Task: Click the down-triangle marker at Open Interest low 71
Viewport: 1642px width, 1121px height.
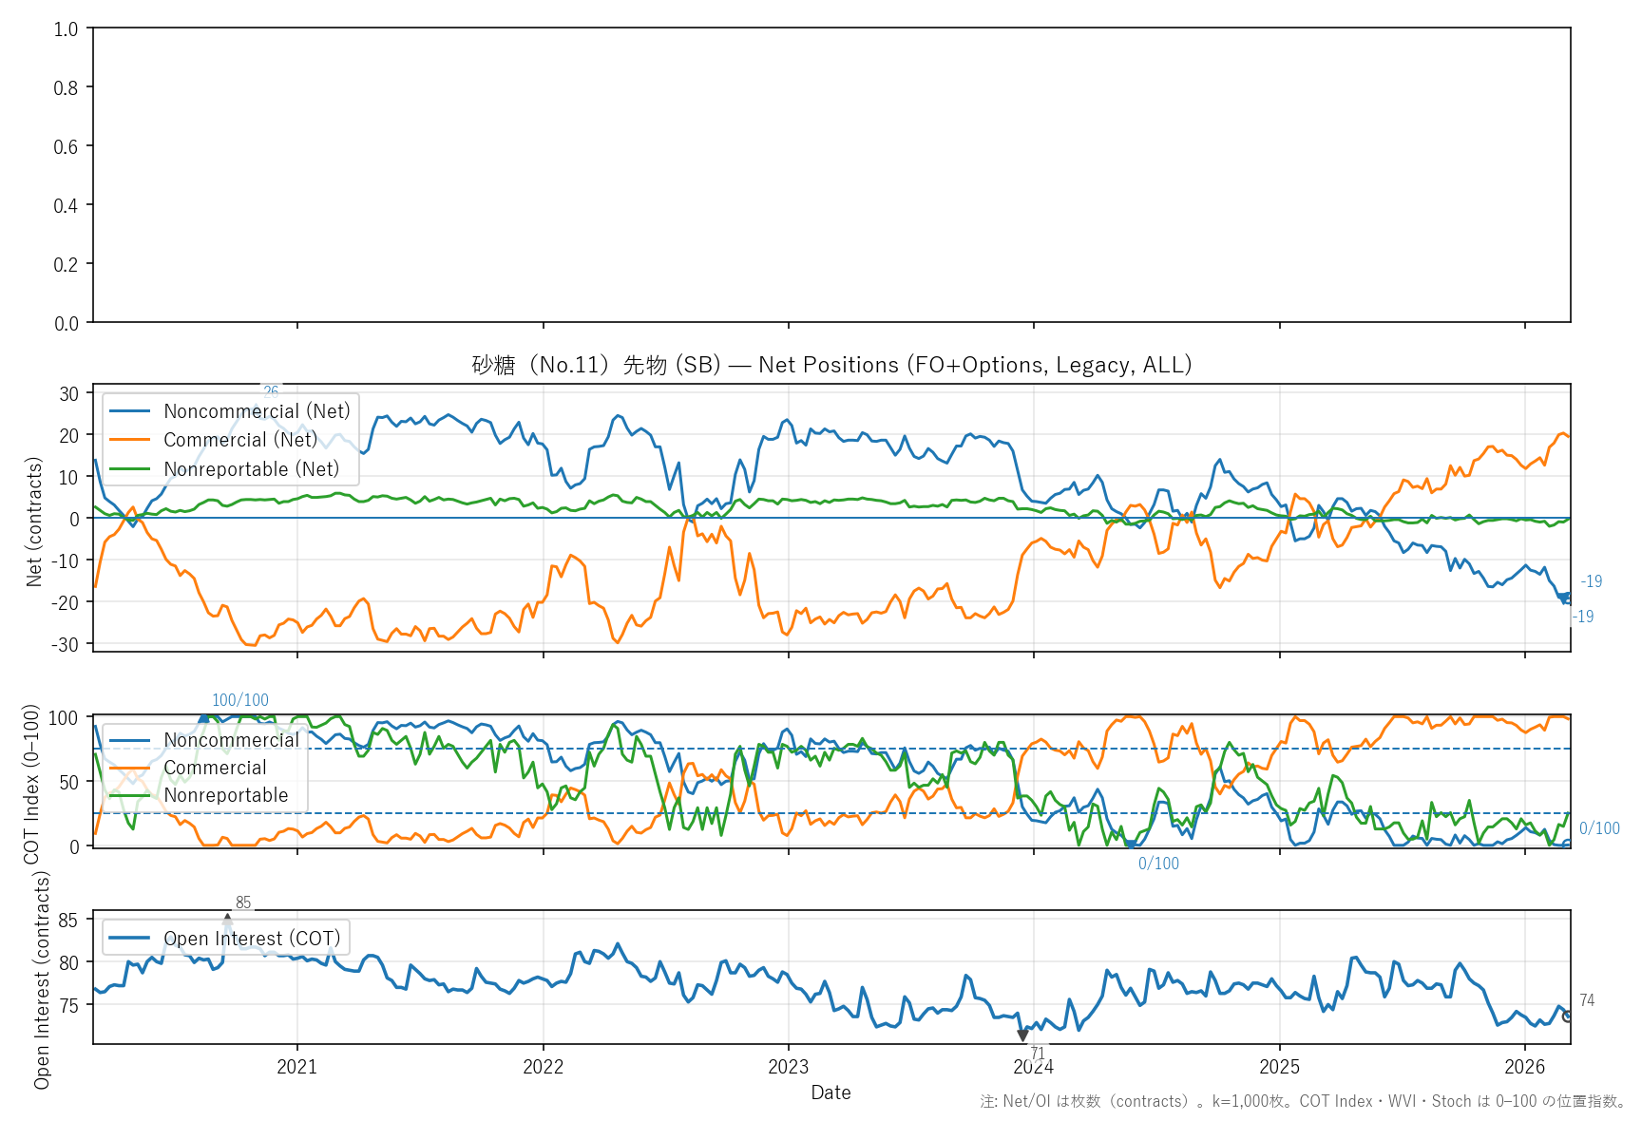Action: click(1022, 1035)
